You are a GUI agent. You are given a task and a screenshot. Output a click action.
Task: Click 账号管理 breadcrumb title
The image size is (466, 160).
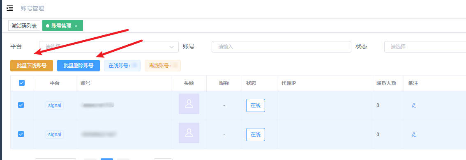coord(32,8)
